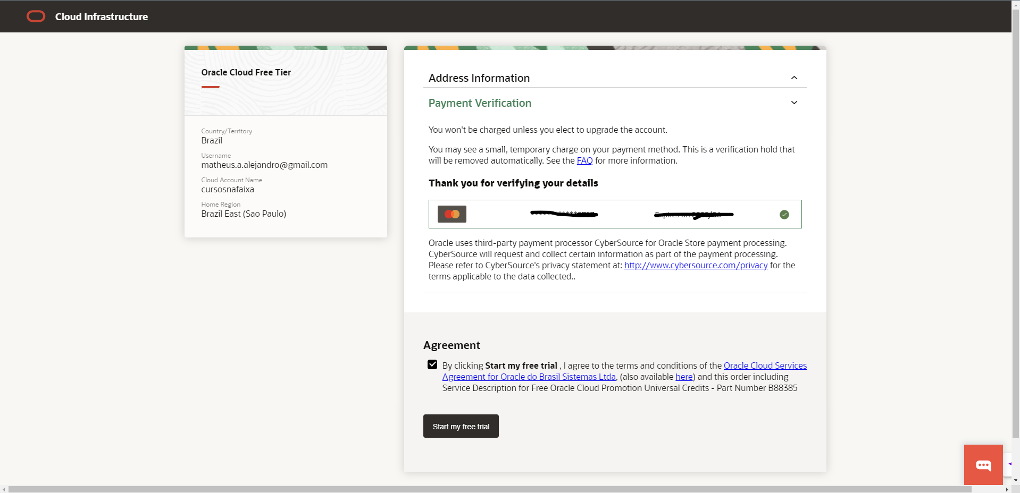Click the Address Information section heading
Image resolution: width=1020 pixels, height=493 pixels.
coord(479,78)
